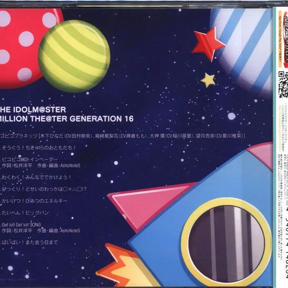Screen dimensions: 288x288
Task: Click track "びっくり！どせいのわっかは○×△□!?"
Action: [43, 189]
